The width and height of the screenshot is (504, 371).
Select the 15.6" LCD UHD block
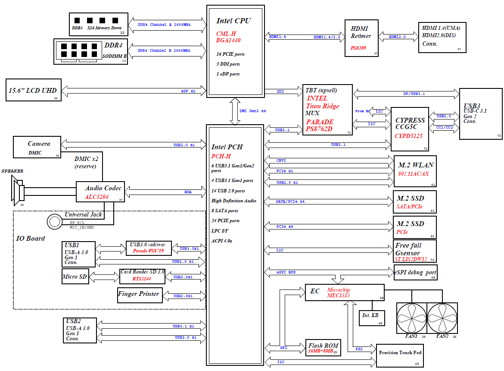[34, 90]
